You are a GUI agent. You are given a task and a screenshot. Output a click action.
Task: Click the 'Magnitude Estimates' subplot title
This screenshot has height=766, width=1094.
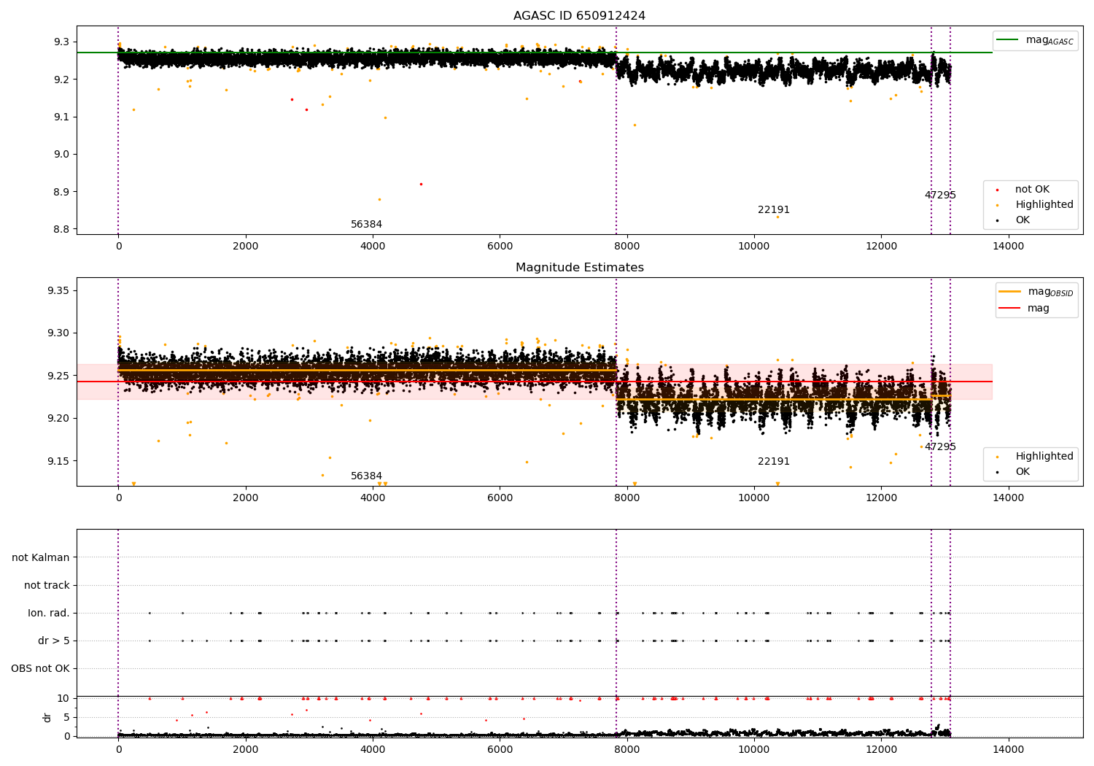coord(579,268)
